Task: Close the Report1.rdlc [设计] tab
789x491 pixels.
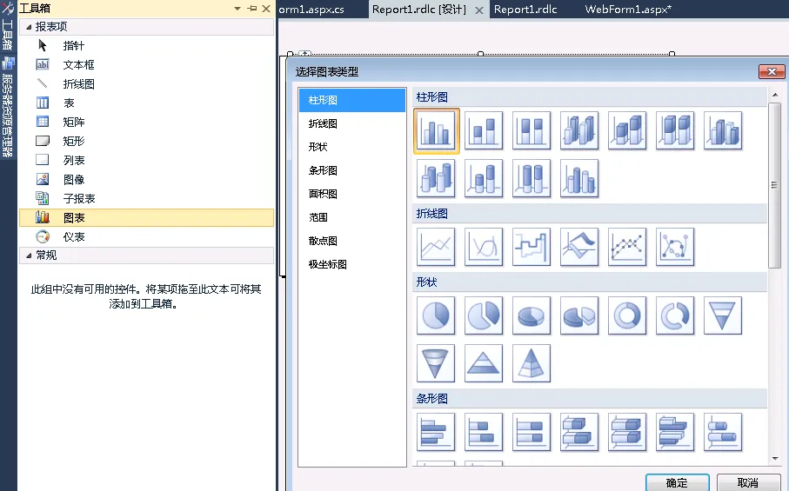Action: [479, 10]
